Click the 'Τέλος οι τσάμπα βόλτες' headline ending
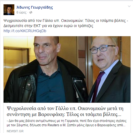This screenshot has height=133, width=133. [x=94, y=114]
